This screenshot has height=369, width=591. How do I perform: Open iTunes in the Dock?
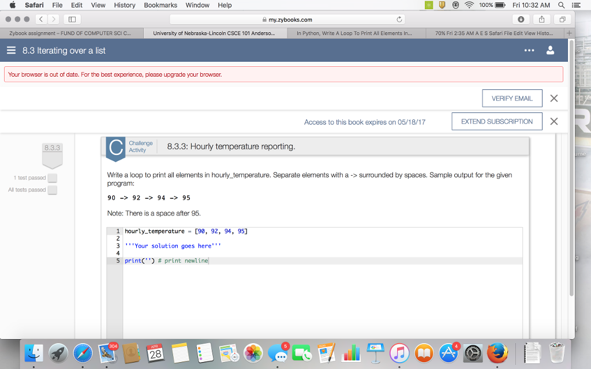399,353
